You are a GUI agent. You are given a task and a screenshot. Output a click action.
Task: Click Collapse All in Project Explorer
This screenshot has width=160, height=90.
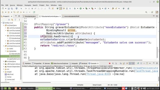tap(9, 20)
